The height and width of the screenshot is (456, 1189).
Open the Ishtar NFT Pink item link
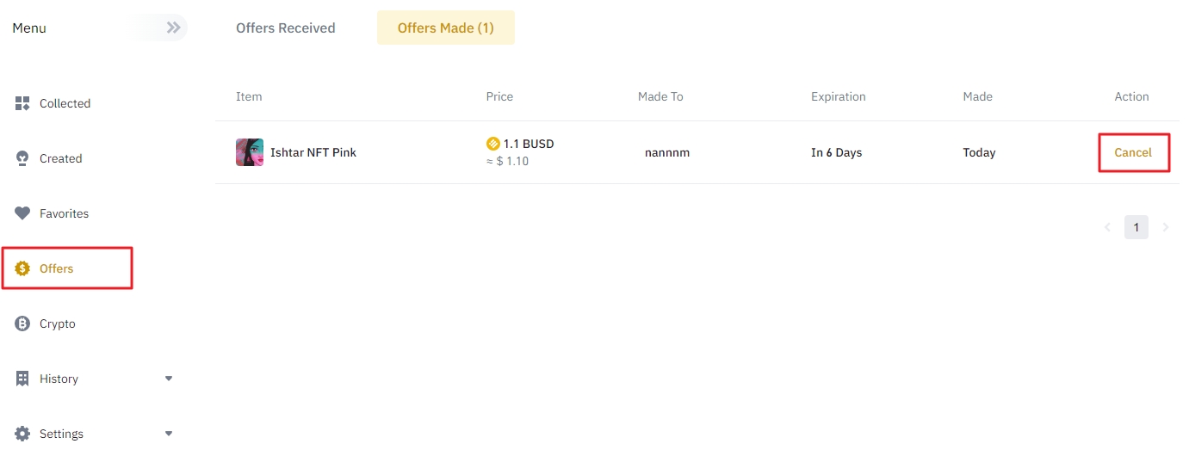[x=313, y=152]
